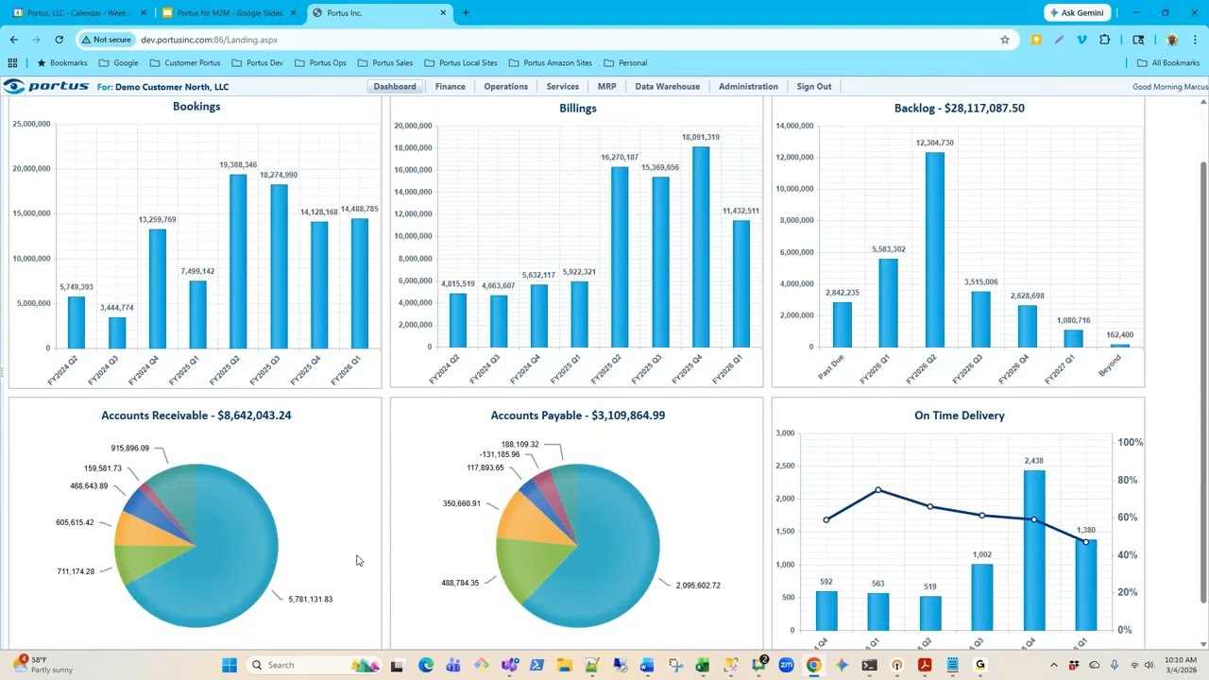The width and height of the screenshot is (1209, 680).
Task: Click the FY2026 Q2 Backlog bar 12,304,730
Action: coord(934,249)
